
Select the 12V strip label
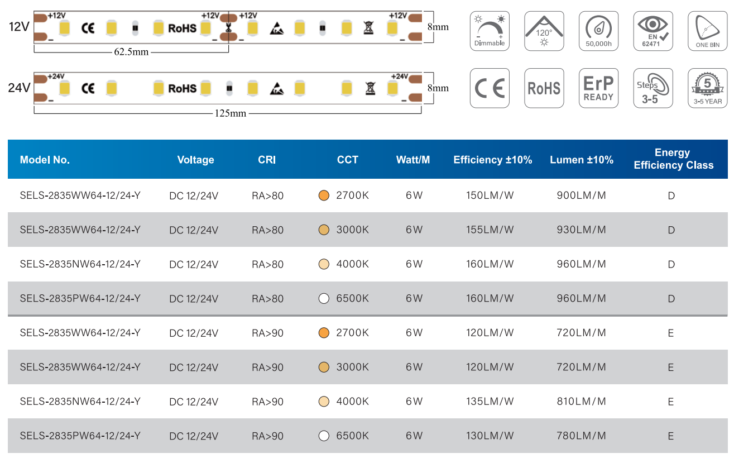19,26
